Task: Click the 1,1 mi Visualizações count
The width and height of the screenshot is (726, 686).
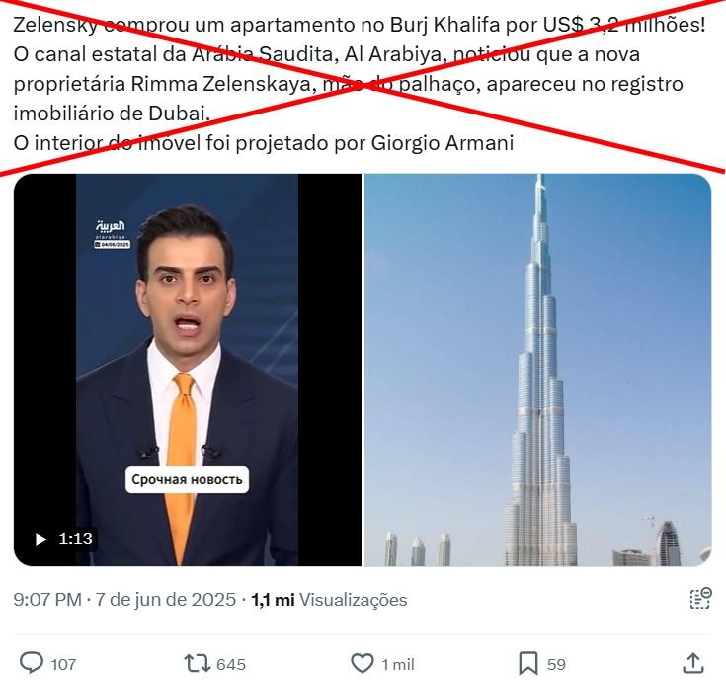Action: pyautogui.click(x=329, y=600)
